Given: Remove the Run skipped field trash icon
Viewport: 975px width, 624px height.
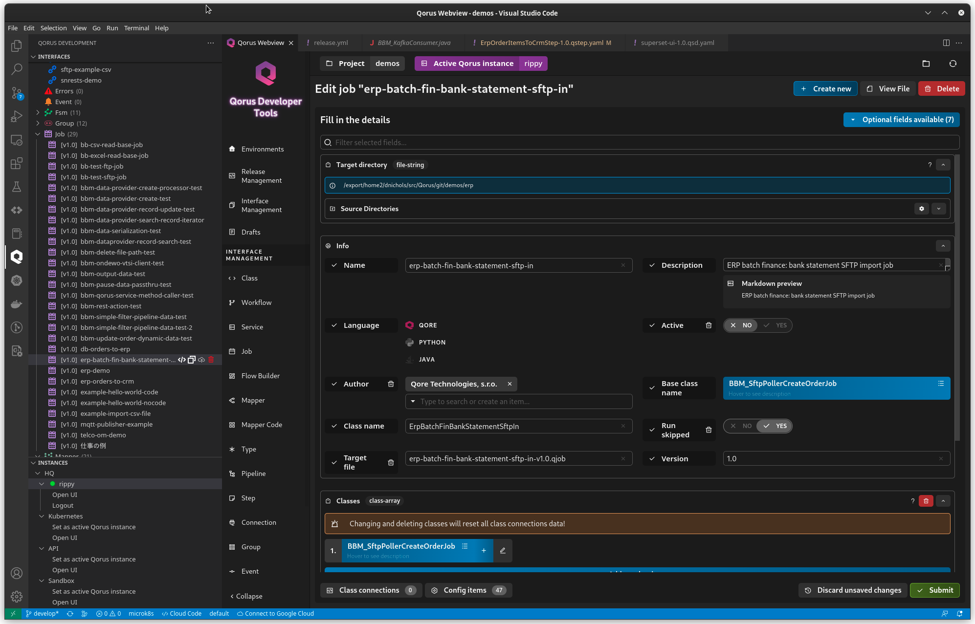Looking at the screenshot, I should [709, 430].
